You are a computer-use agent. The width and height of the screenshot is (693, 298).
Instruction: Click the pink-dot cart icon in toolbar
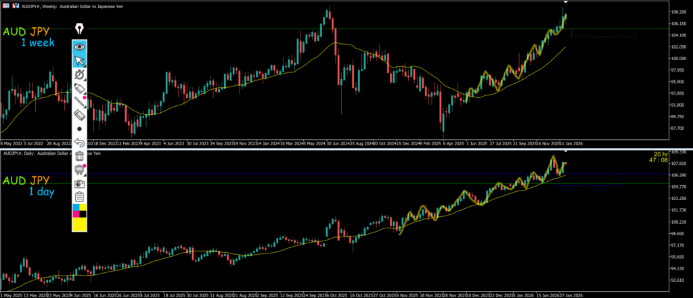pyautogui.click(x=80, y=170)
